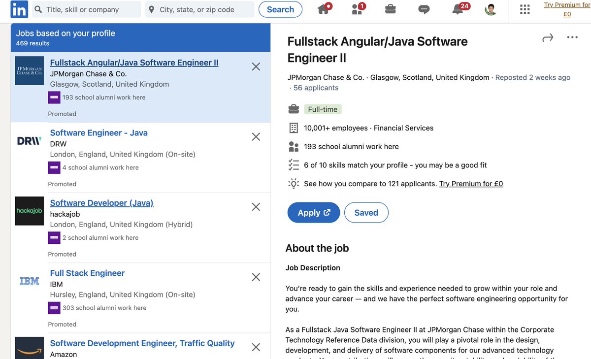Click the share arrow for this job
The height and width of the screenshot is (359, 591).
tap(548, 38)
